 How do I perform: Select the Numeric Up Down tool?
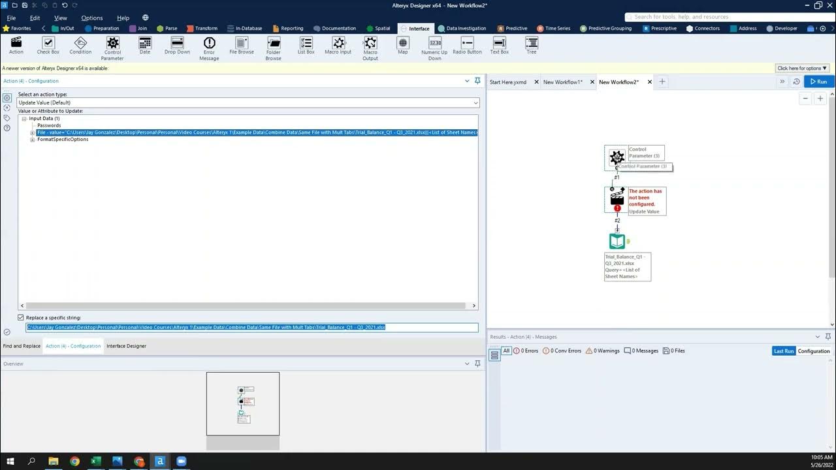point(435,48)
